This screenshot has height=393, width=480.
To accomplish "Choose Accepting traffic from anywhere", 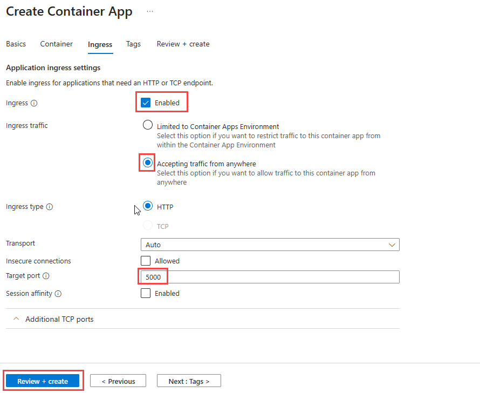I will tap(147, 162).
